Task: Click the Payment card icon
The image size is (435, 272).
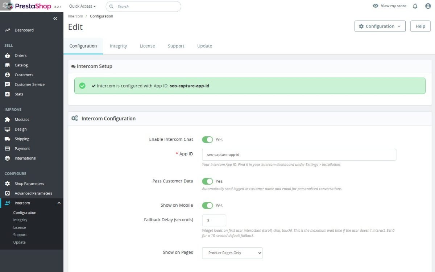Action: [x=7, y=149]
